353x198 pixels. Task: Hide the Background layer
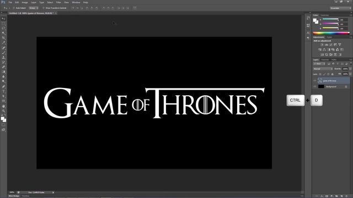pos(315,86)
